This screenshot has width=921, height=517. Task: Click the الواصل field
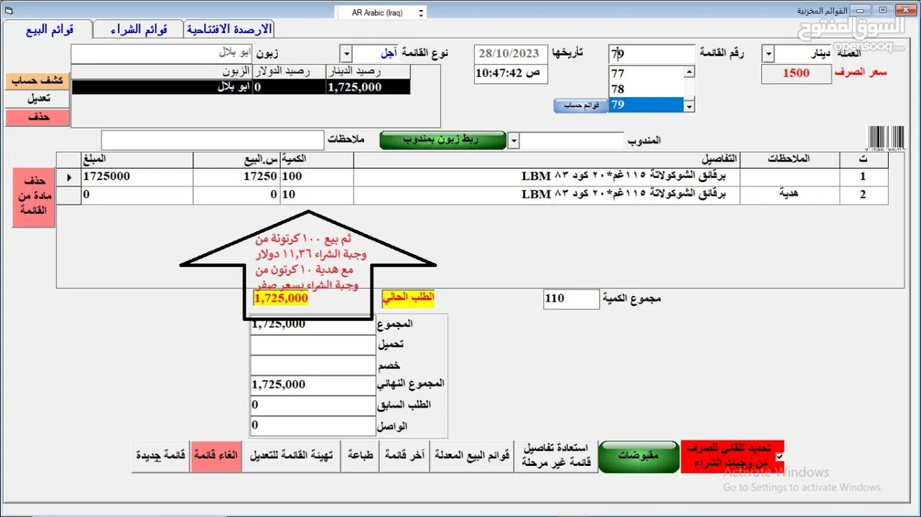pyautogui.click(x=313, y=425)
